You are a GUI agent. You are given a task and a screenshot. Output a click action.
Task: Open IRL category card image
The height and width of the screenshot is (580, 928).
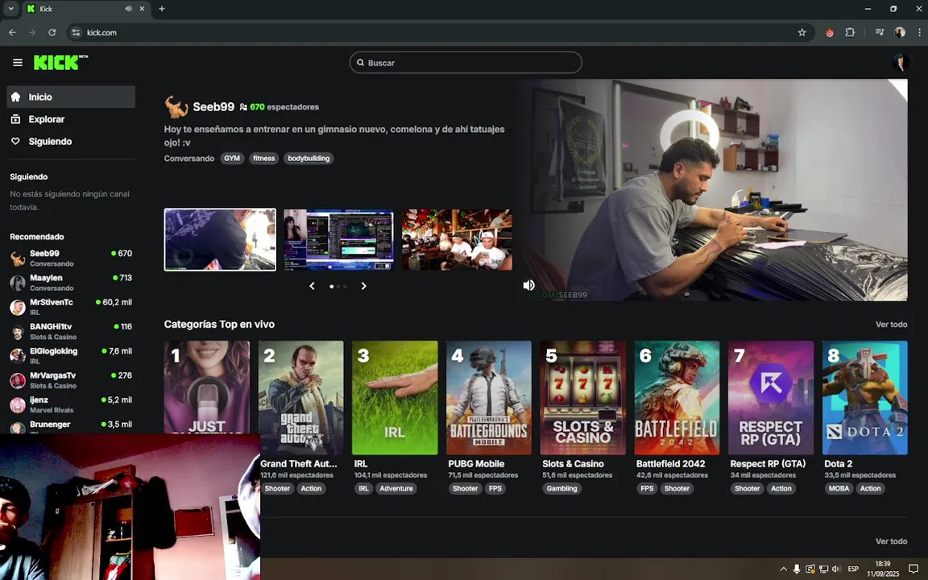[x=395, y=398]
